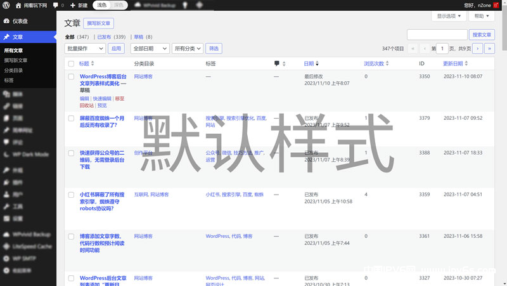Focus the post search input field
This screenshot has height=286, width=507.
click(x=437, y=35)
